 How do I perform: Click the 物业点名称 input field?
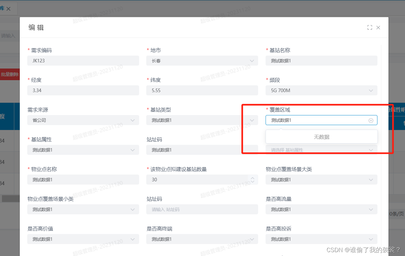(x=83, y=180)
